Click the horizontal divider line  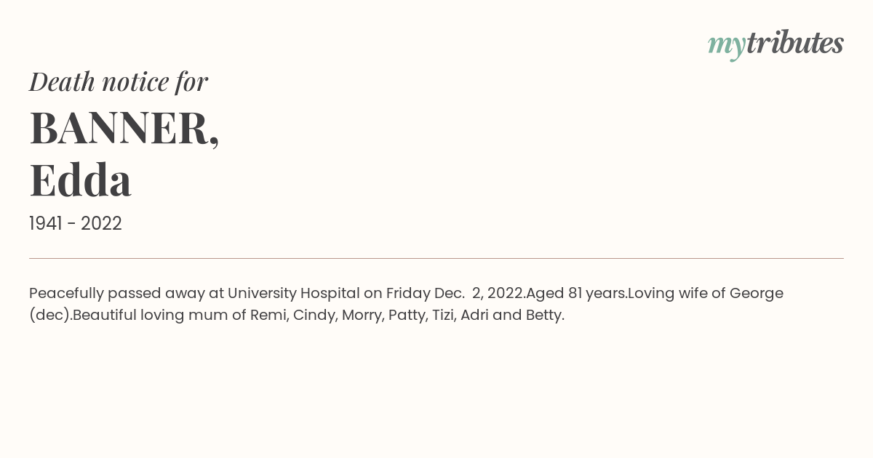(436, 258)
